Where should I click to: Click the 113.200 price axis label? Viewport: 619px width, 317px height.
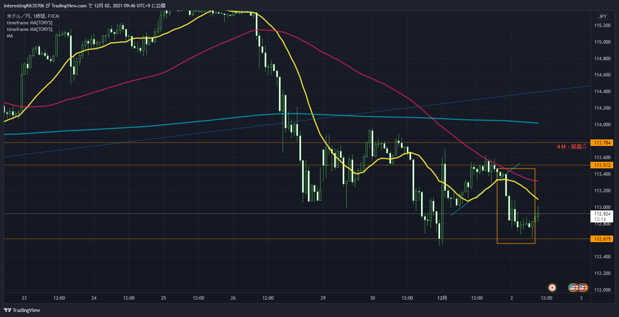602,191
